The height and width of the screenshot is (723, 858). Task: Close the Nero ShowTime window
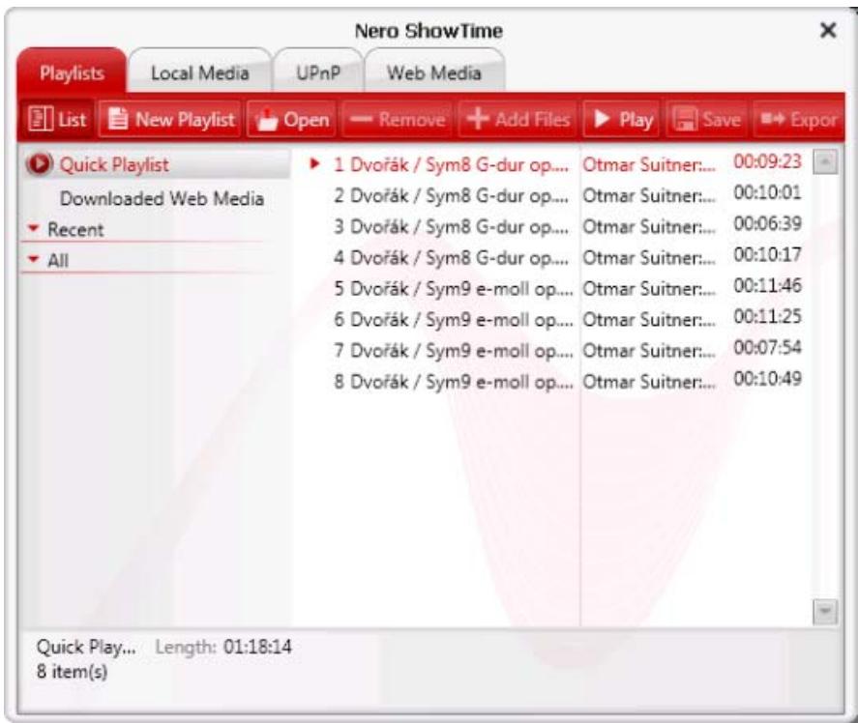[x=828, y=30]
